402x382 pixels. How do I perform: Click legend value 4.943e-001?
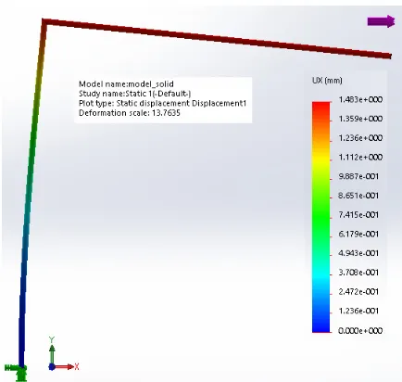coord(358,253)
